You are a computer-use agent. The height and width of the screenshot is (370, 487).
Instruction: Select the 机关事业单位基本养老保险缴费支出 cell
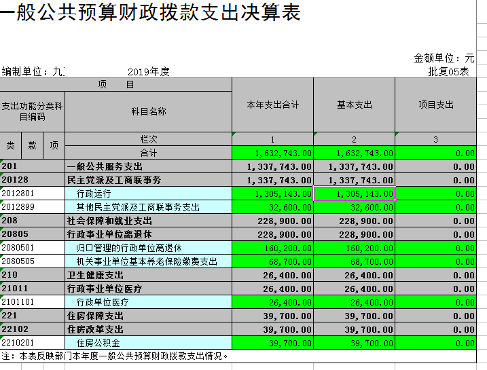148,261
